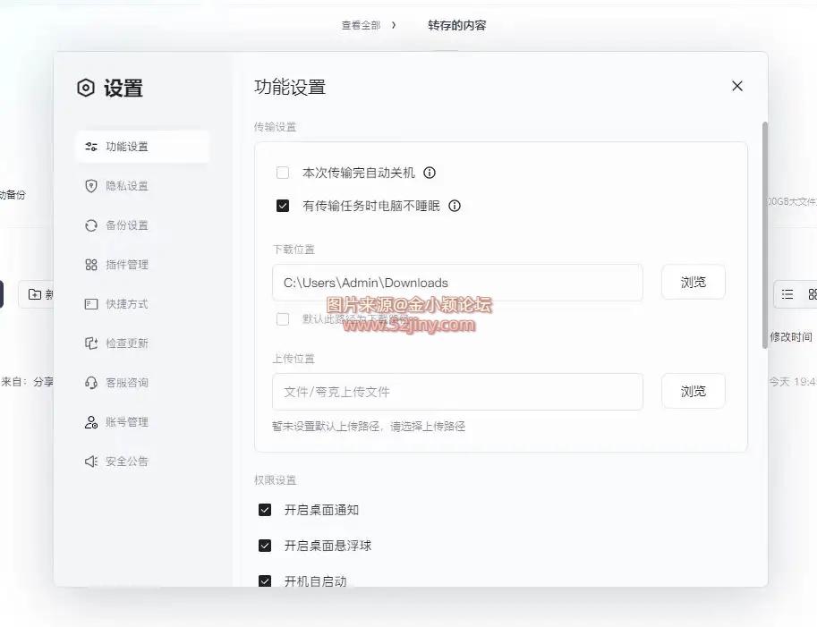
Task: Click the 安全公告 speaker icon
Action: coord(90,462)
